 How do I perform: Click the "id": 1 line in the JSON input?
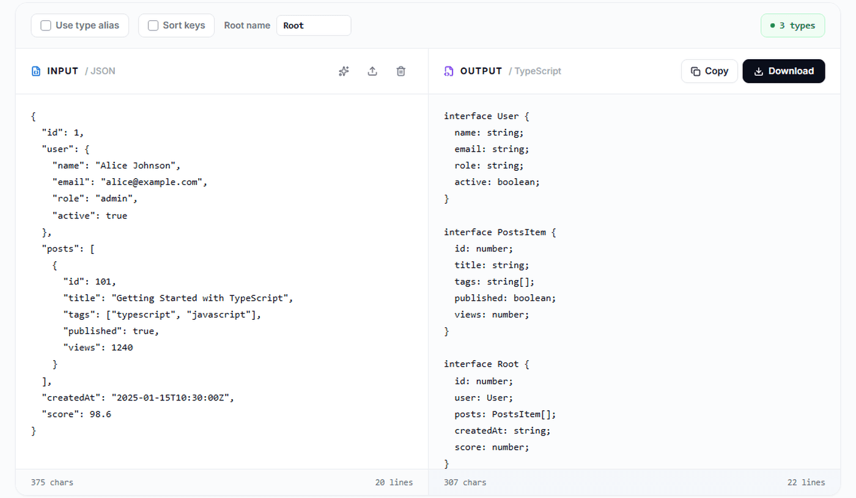[x=63, y=132]
